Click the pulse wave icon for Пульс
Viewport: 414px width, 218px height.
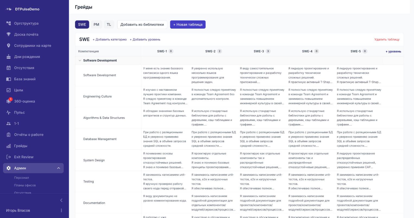tap(9, 112)
